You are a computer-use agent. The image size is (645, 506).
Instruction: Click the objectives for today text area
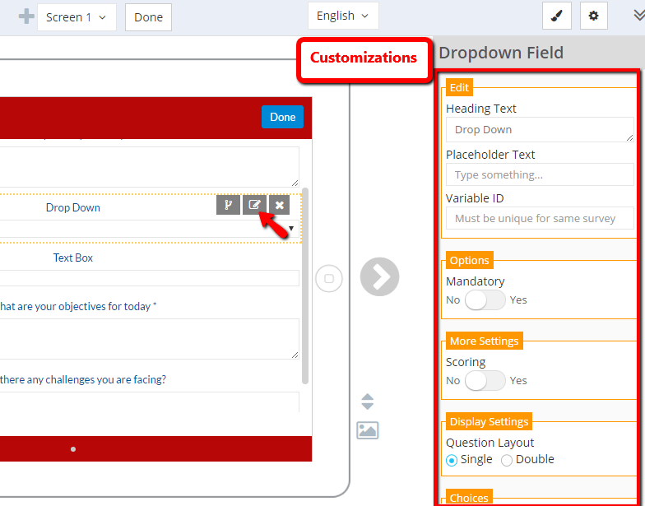click(150, 339)
